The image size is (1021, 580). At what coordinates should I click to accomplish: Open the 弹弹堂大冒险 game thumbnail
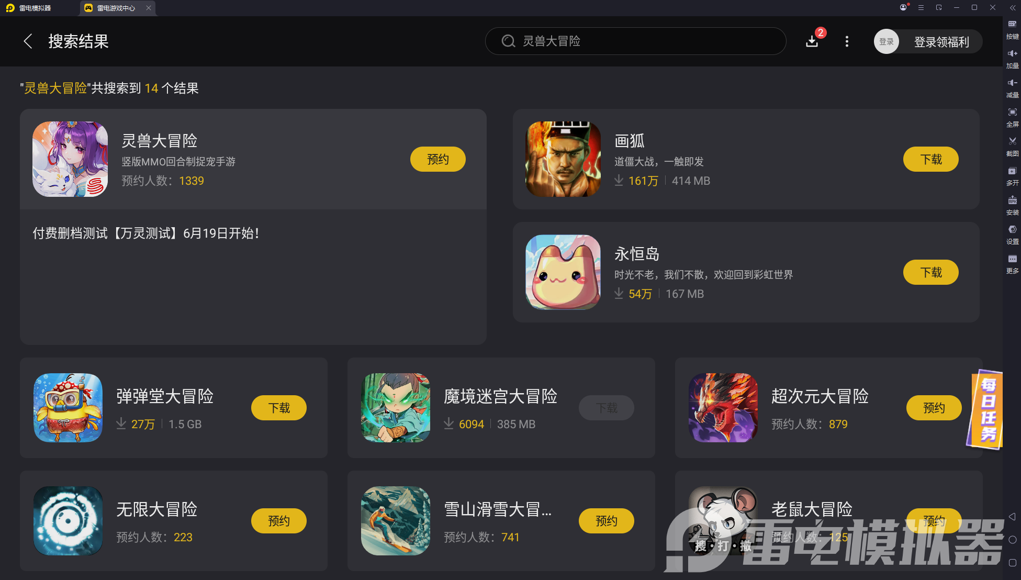[x=68, y=408]
